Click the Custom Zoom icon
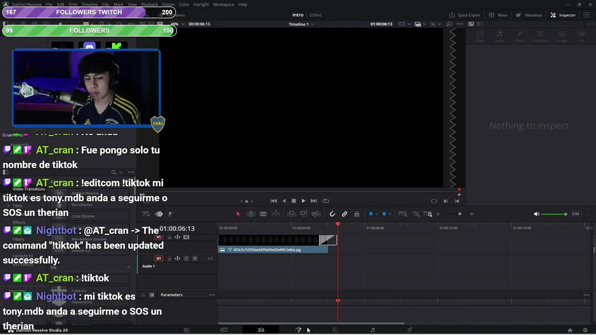Viewport: 596px width, 335px height. (x=428, y=214)
